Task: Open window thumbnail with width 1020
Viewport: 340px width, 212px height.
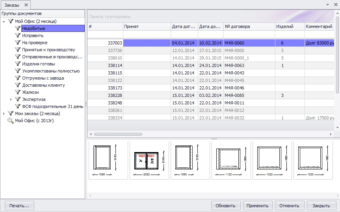Action: point(313,160)
